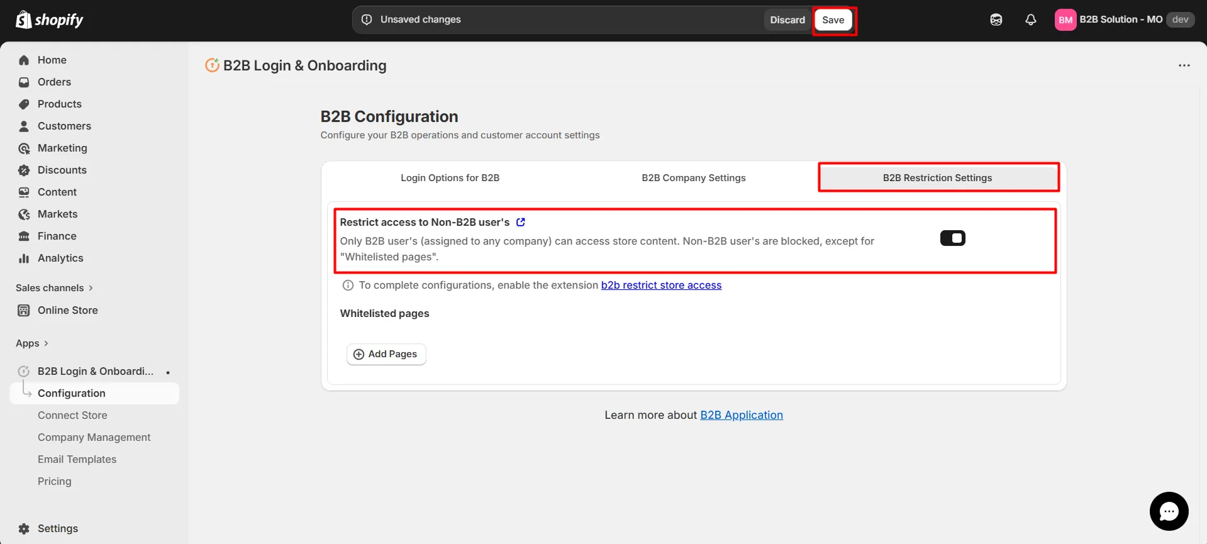
Task: Open b2b restrict store access link
Action: click(661, 285)
